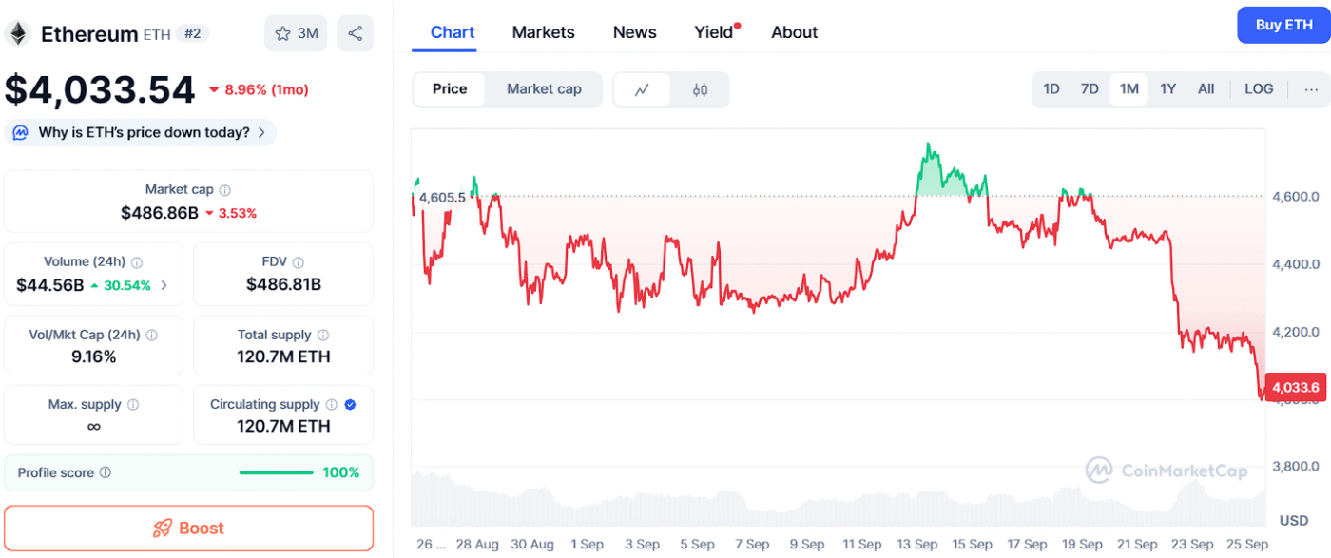This screenshot has width=1331, height=558.
Task: Show Vol/Mkt Cap (24h) info icon
Action: (152, 335)
